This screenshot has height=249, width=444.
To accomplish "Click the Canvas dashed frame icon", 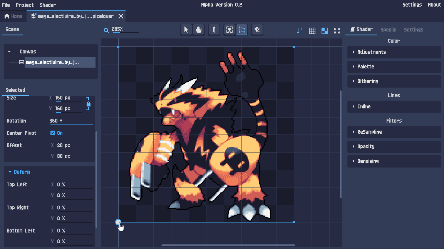I will click(x=15, y=51).
